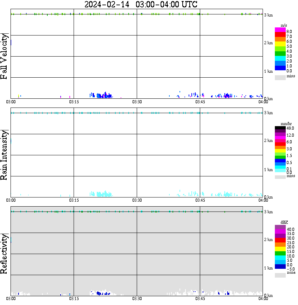Click "03:30" tick under the Rain Intensity panel
Image resolution: width=298 pixels, height=305 pixels.
pos(137,200)
